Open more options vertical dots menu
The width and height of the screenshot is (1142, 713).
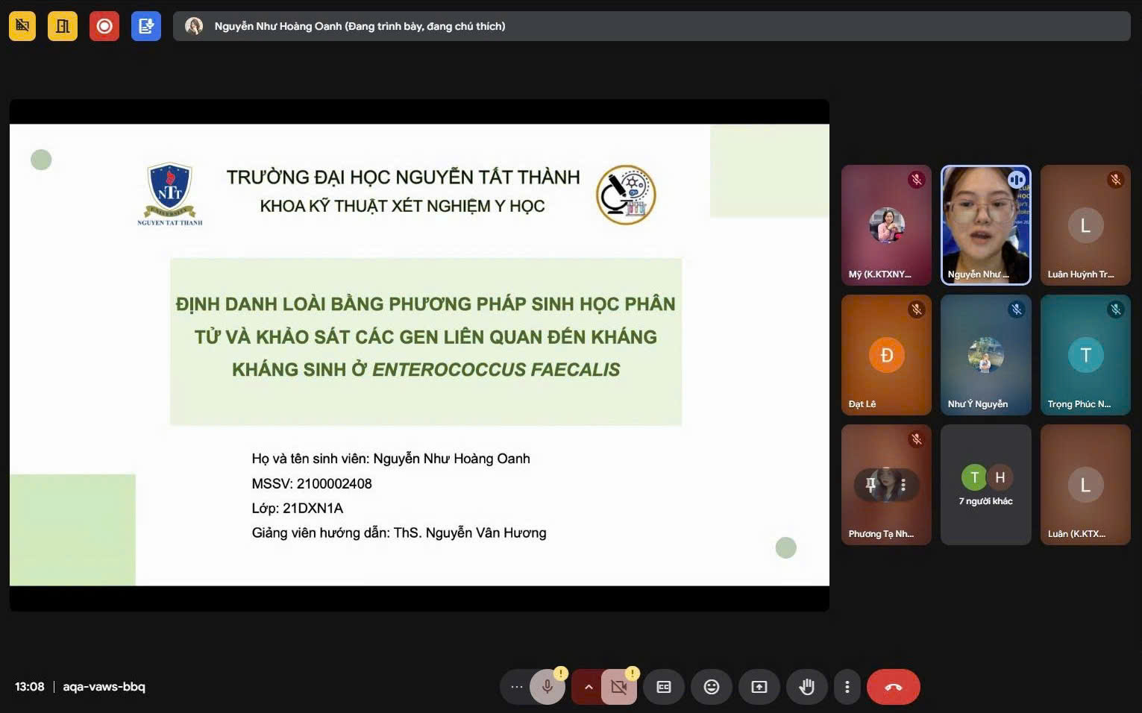coord(847,687)
